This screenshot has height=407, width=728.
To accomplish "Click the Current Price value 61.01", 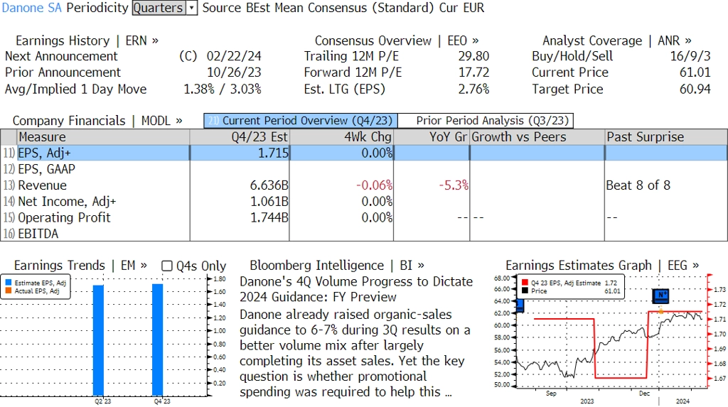I will (x=695, y=72).
